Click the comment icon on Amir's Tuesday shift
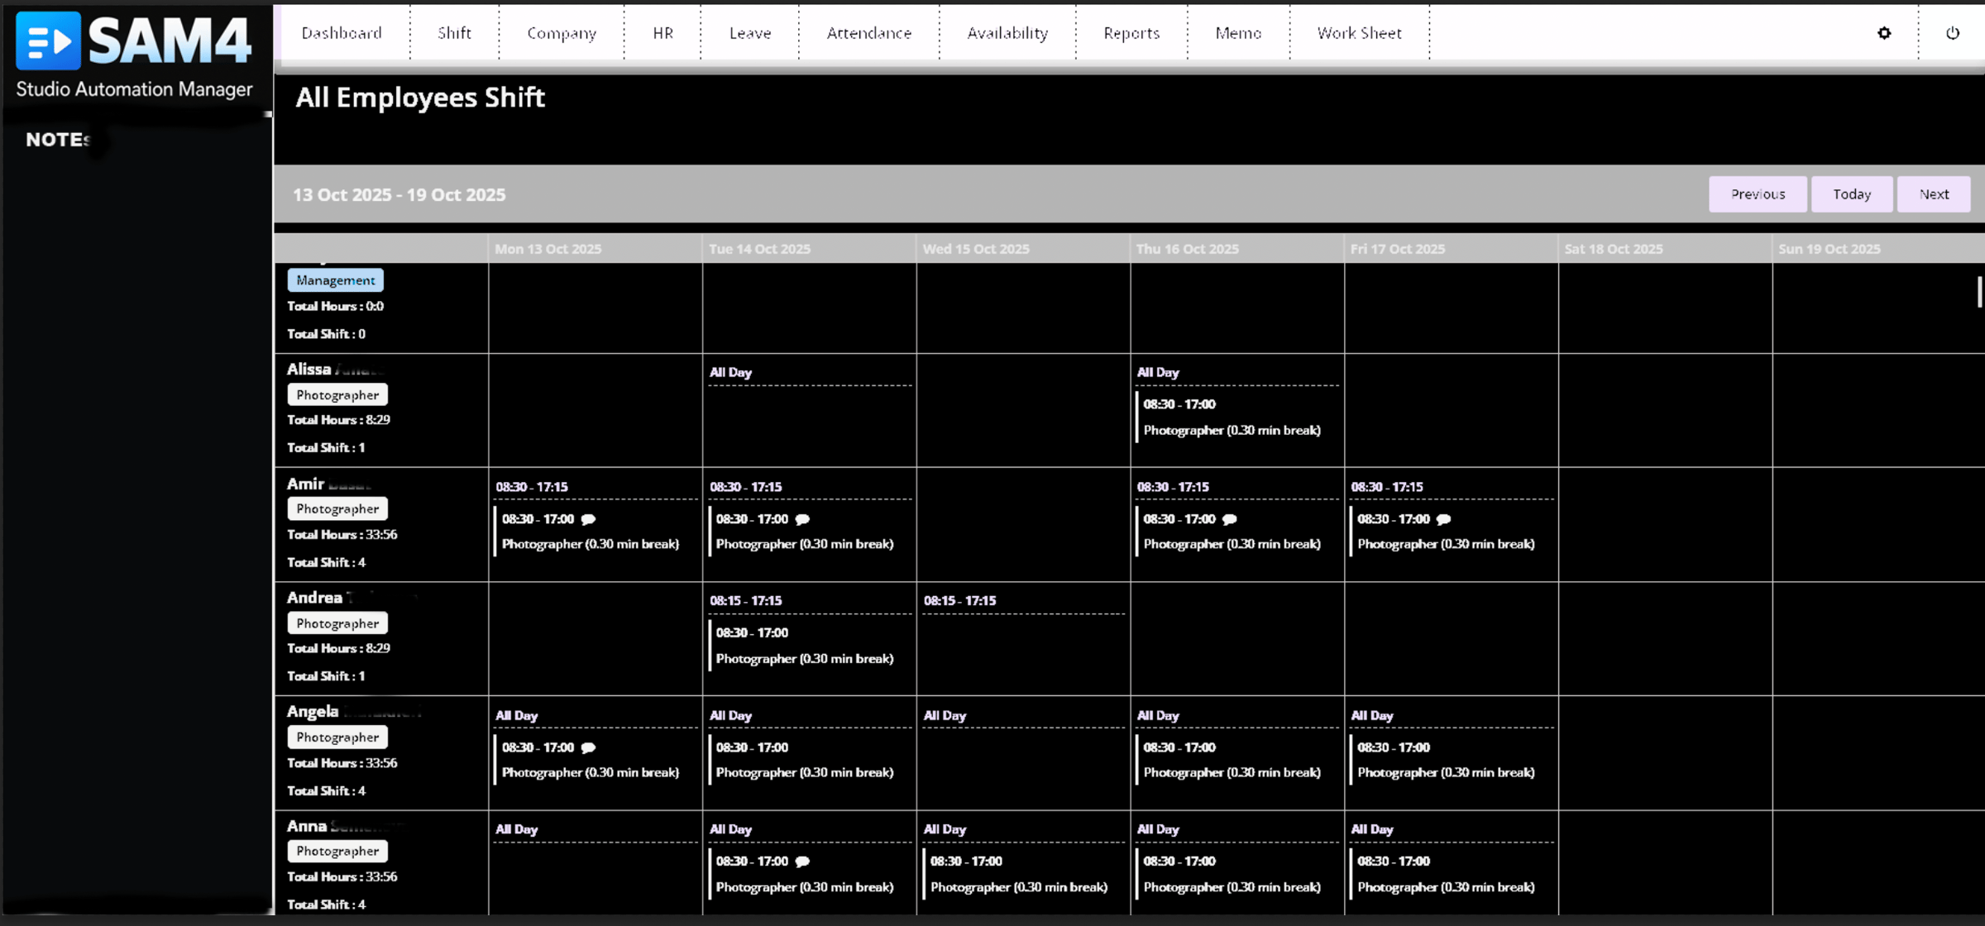1985x926 pixels. (x=802, y=519)
